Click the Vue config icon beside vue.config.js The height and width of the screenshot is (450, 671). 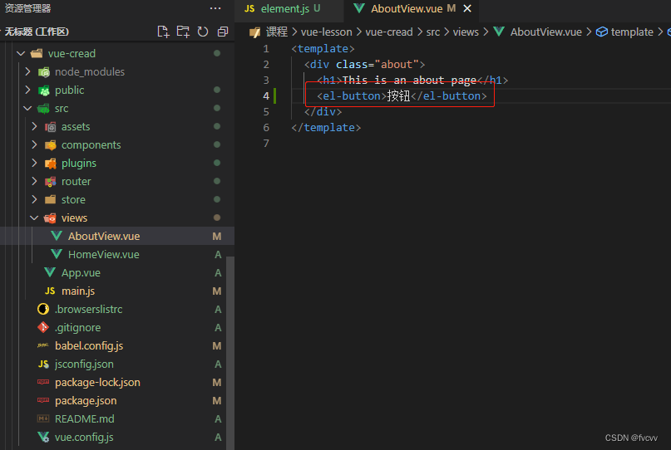pyautogui.click(x=43, y=437)
